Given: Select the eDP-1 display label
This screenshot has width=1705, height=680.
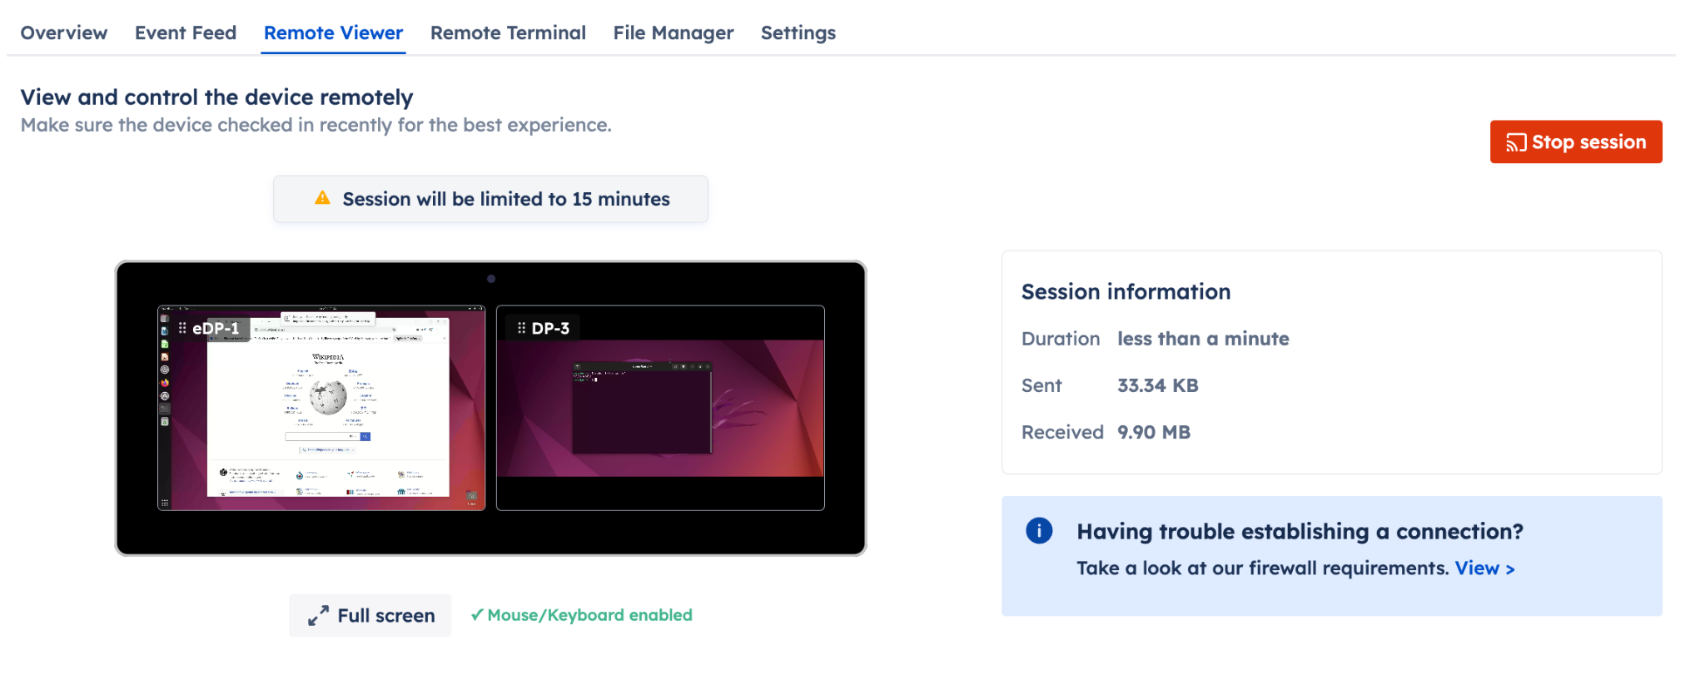Looking at the screenshot, I should [x=216, y=328].
